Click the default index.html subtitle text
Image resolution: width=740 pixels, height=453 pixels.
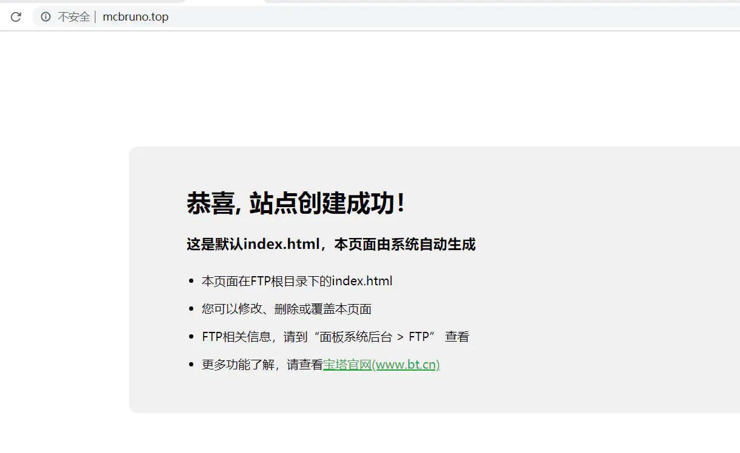(x=331, y=244)
